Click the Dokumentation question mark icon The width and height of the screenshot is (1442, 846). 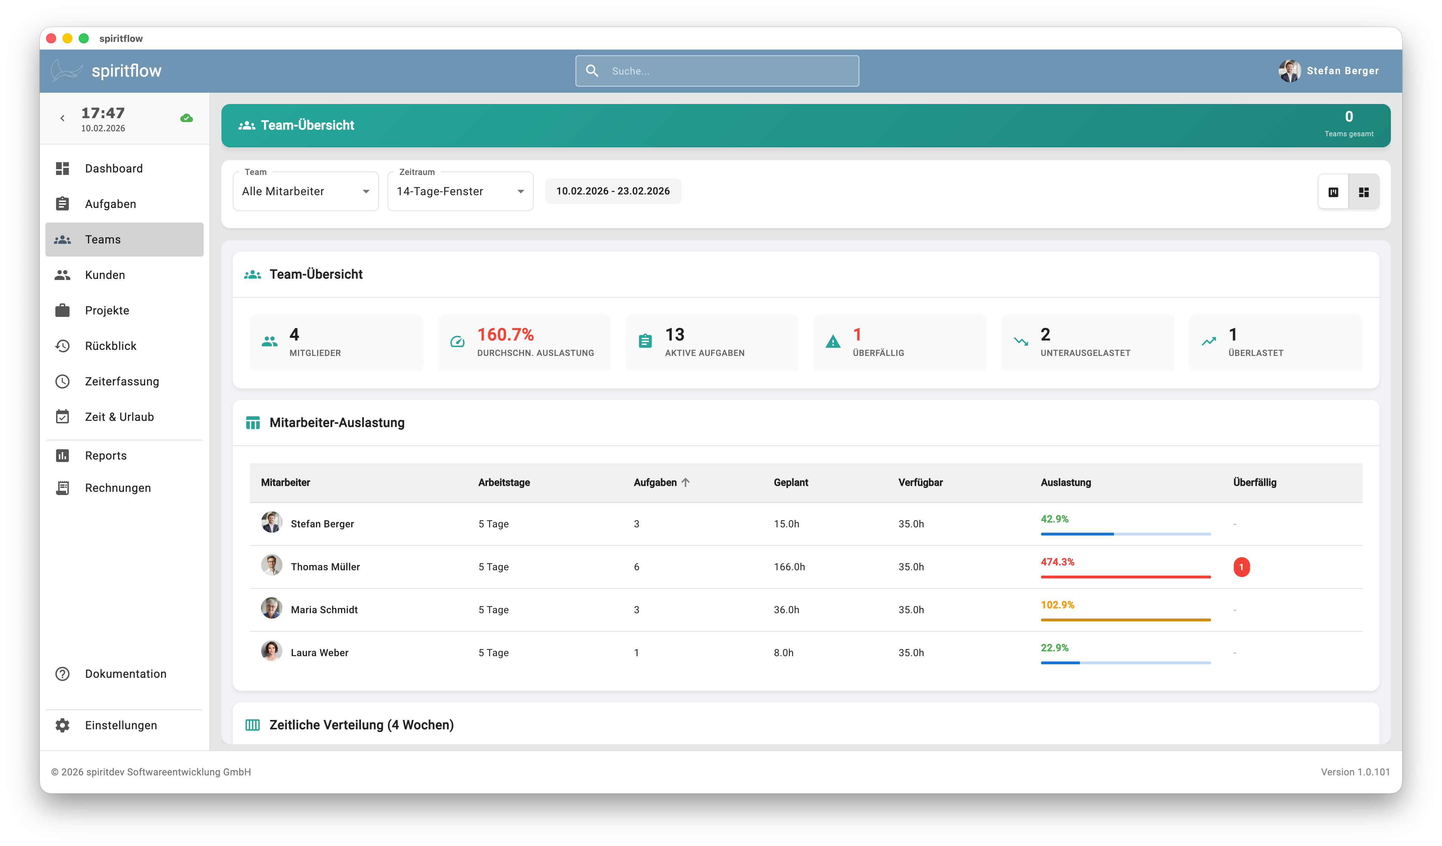click(62, 674)
